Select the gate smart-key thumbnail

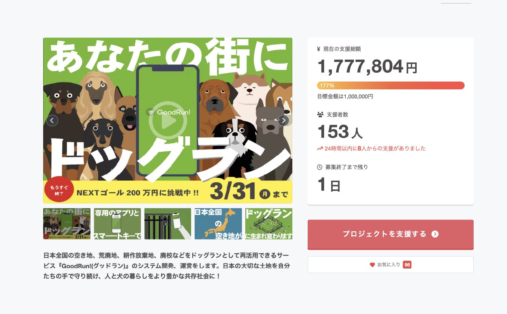point(168,224)
